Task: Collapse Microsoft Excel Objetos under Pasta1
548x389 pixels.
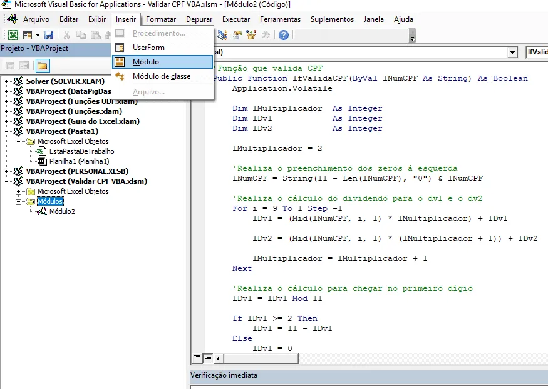Action: point(19,141)
